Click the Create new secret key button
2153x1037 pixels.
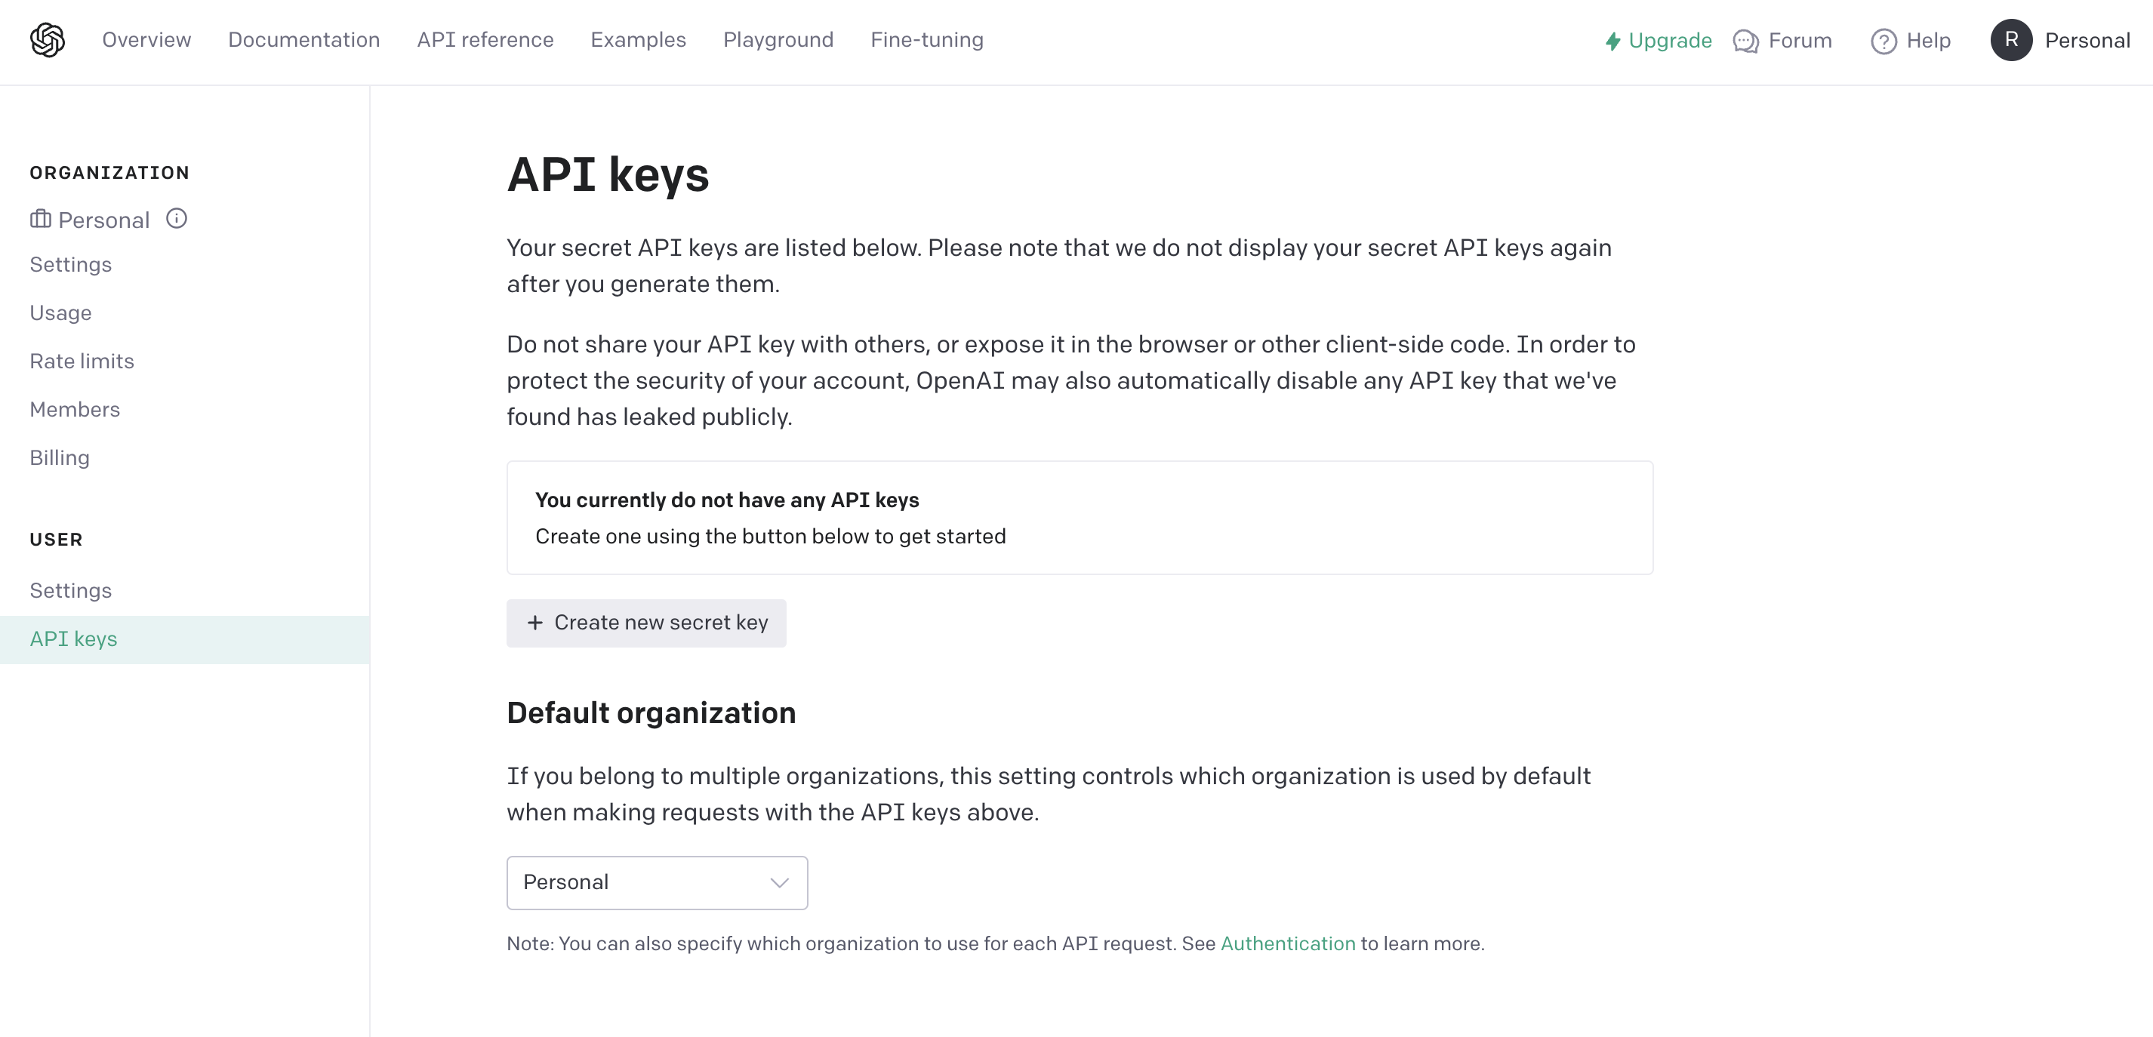[x=645, y=622]
